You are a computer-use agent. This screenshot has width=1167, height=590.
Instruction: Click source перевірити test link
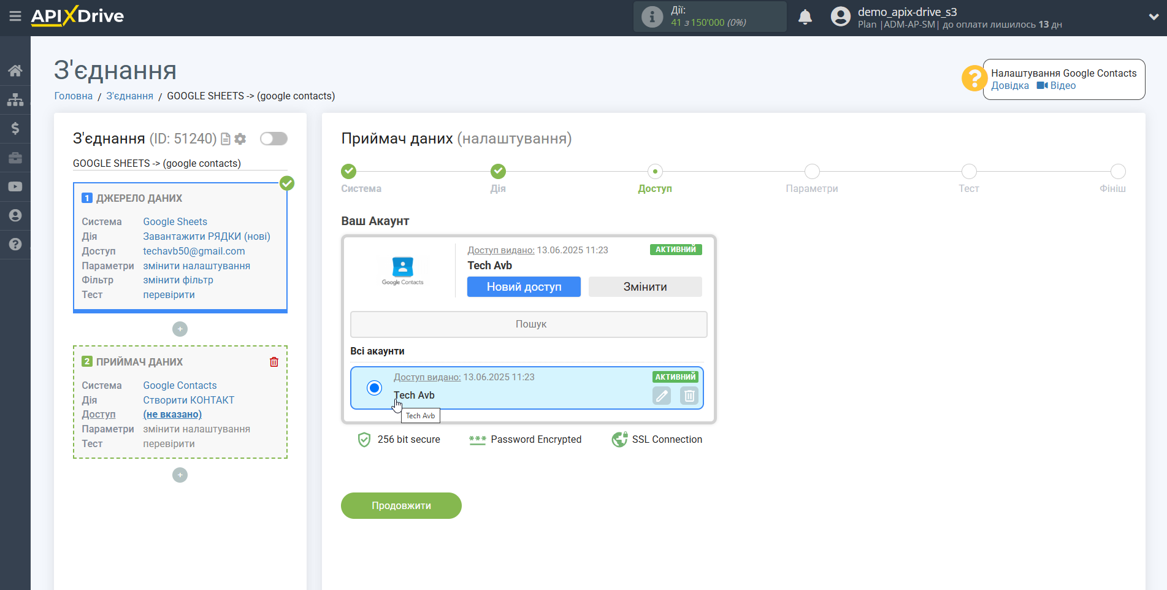point(169,295)
